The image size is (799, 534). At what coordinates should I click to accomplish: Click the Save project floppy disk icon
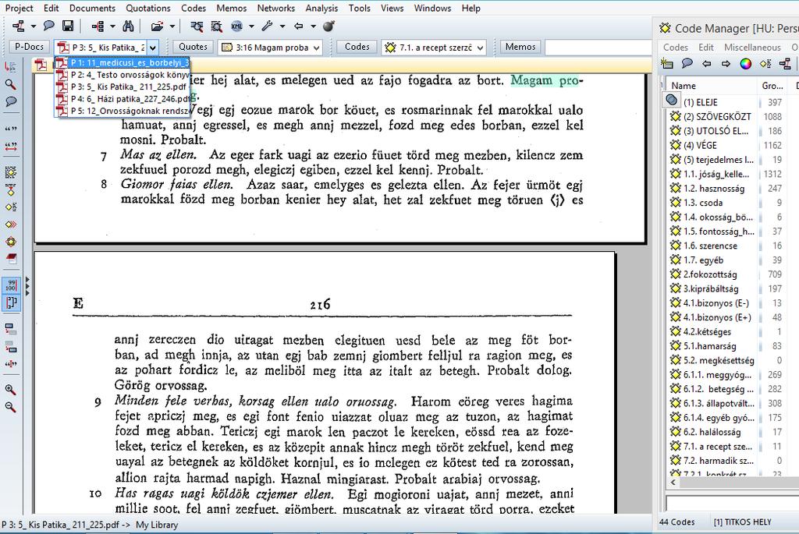click(x=67, y=26)
